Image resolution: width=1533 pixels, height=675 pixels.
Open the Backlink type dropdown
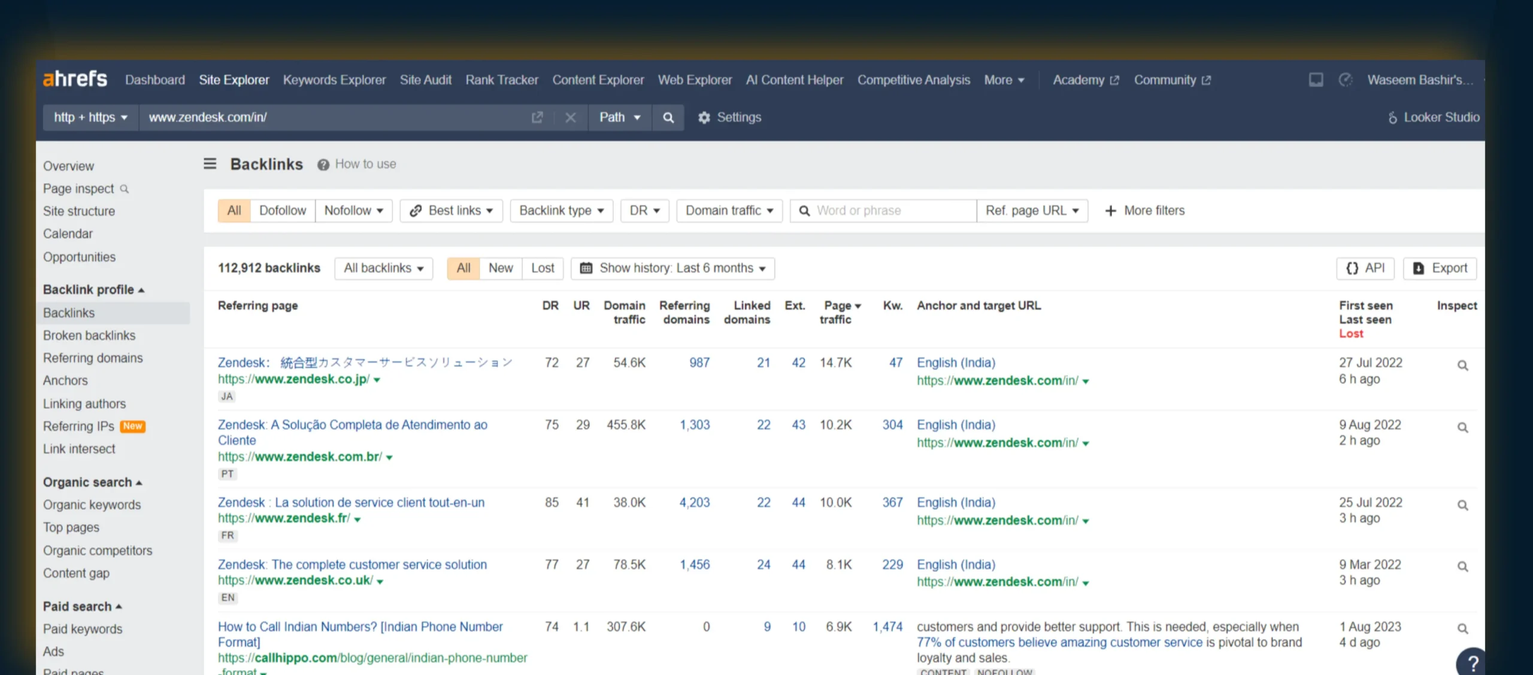point(561,210)
